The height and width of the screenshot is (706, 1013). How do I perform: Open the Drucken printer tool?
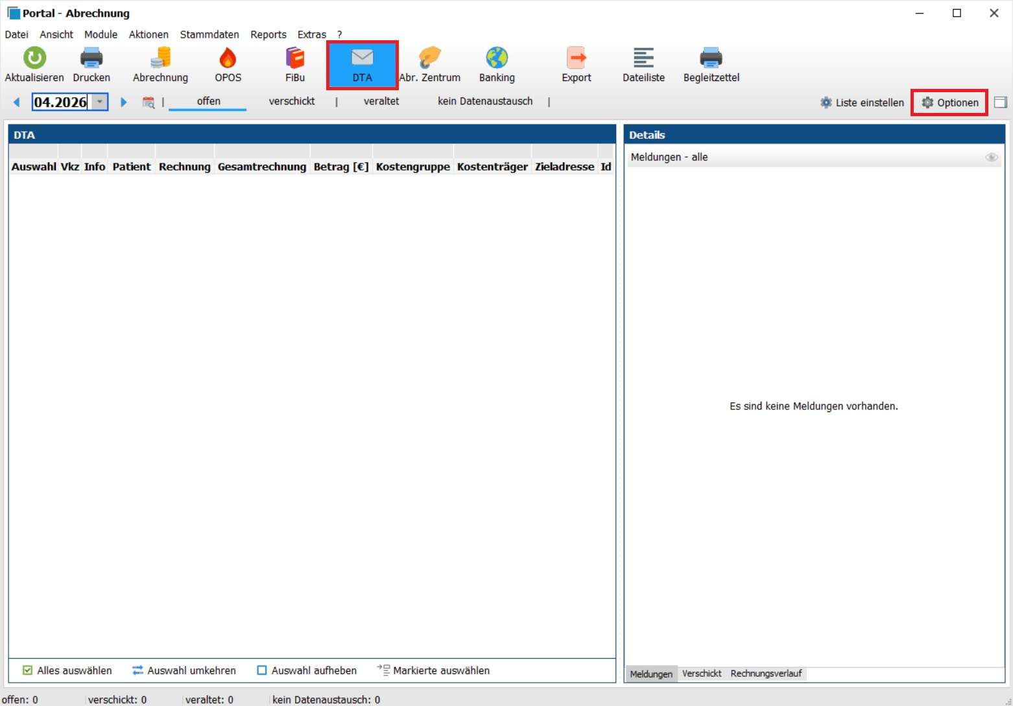(91, 58)
